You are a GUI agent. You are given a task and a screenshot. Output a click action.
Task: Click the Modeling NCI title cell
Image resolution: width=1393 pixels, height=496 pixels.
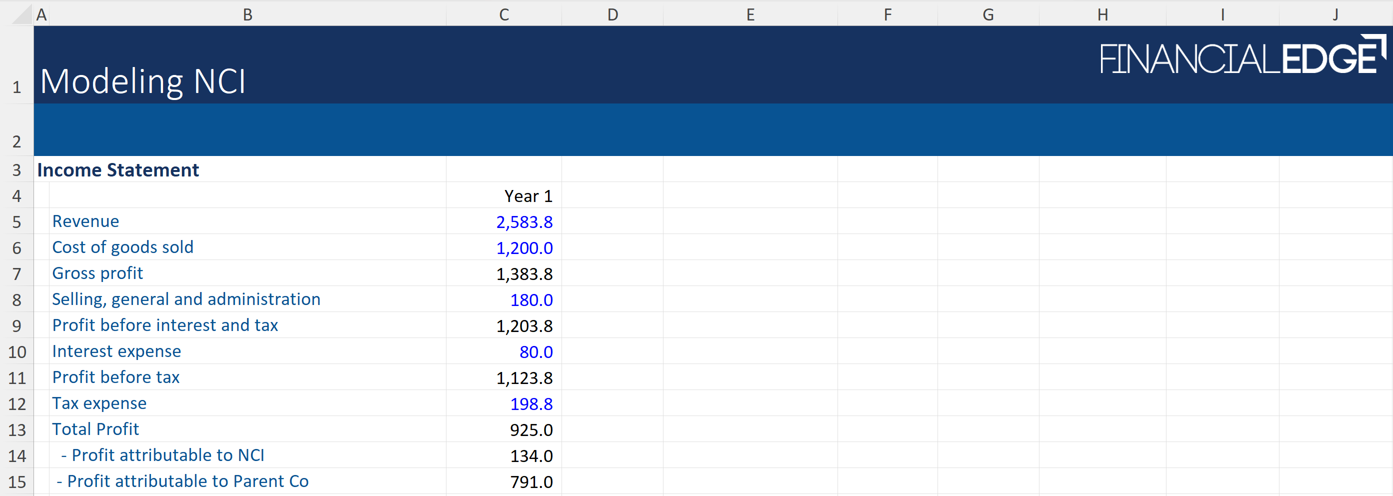pyautogui.click(x=143, y=81)
